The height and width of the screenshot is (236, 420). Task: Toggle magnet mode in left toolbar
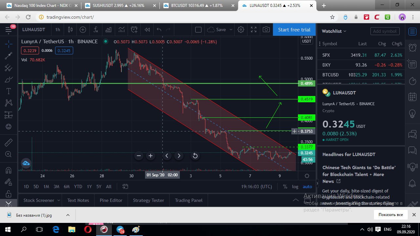tap(9, 170)
